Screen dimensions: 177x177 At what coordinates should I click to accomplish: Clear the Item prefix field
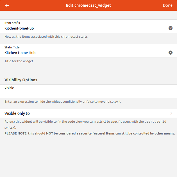pyautogui.click(x=170, y=28)
